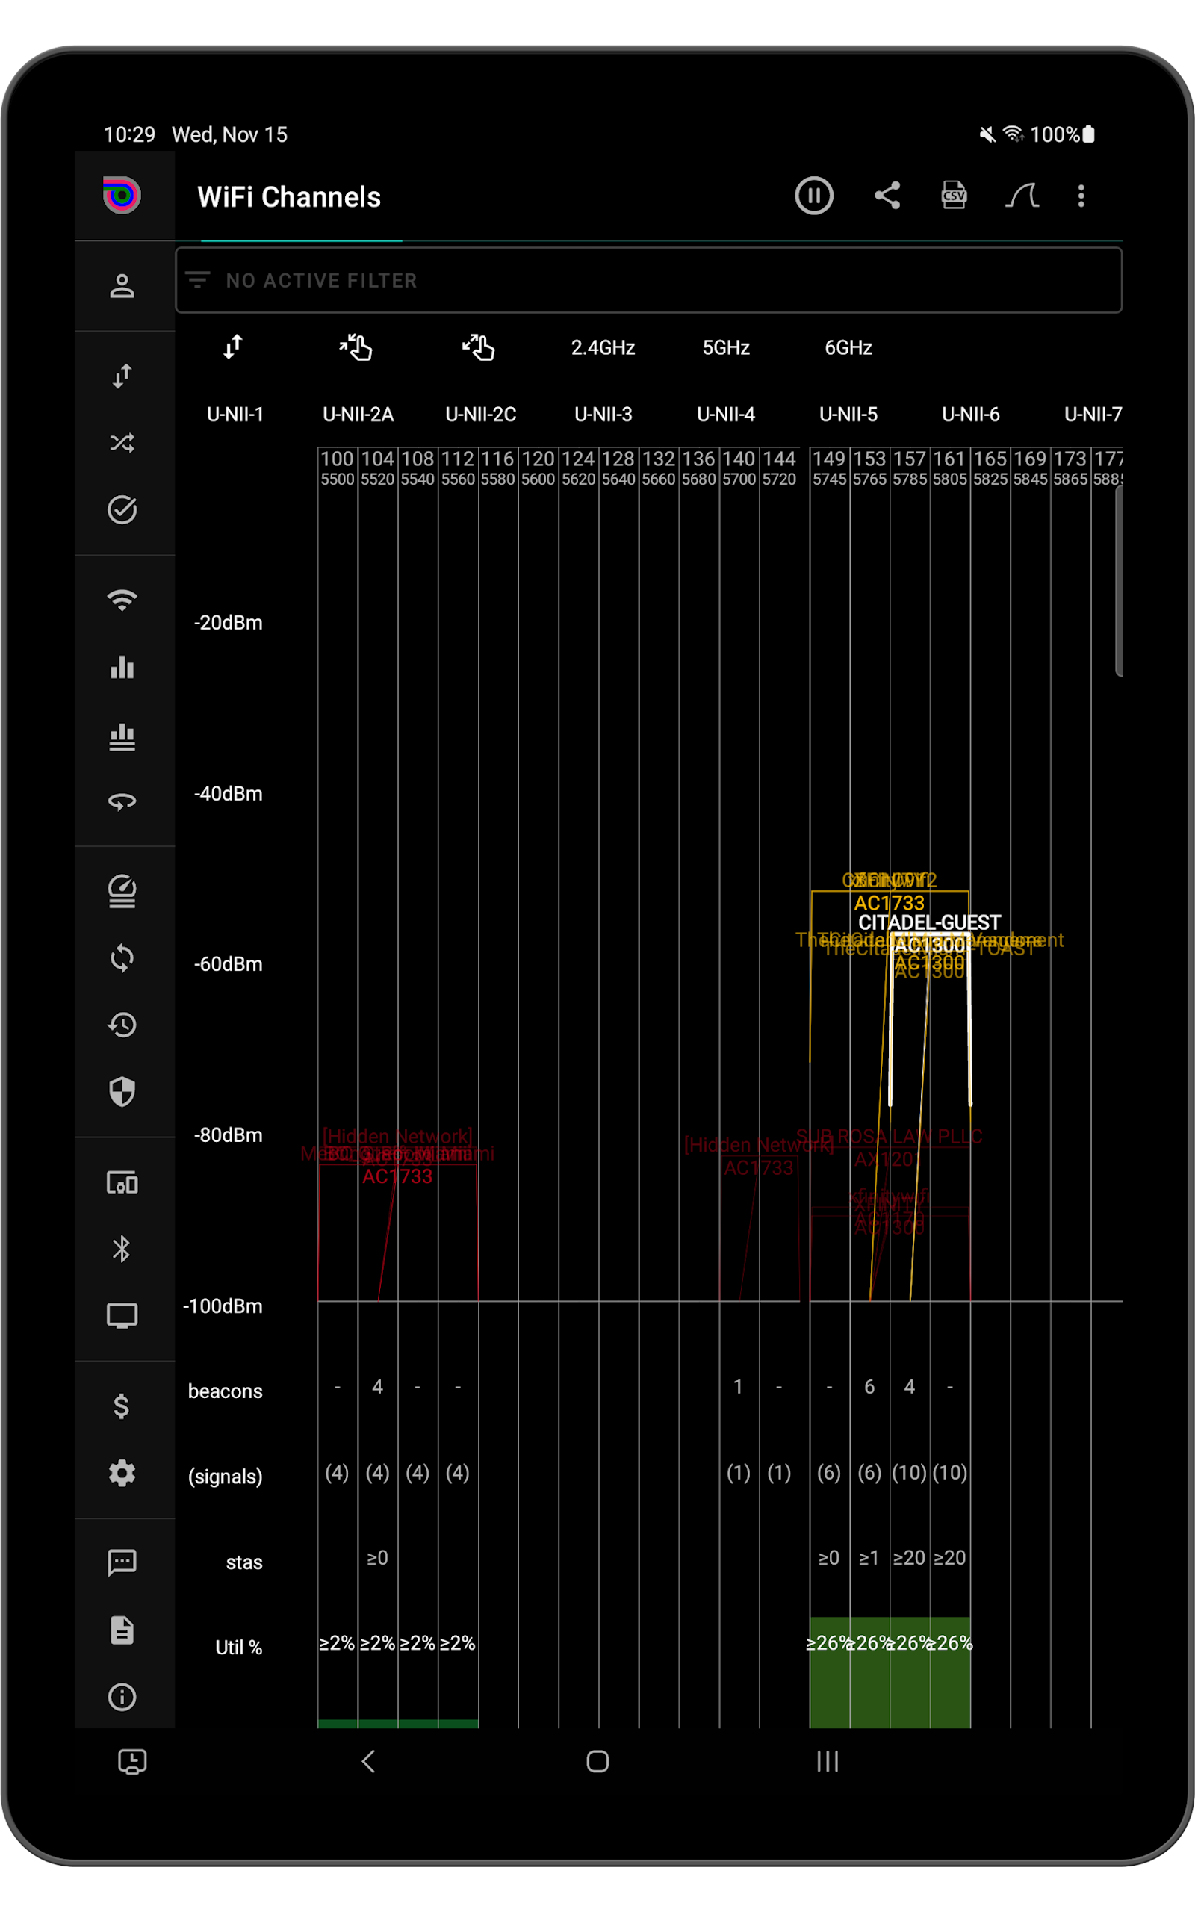
Task: Export channel data as CSV
Action: [954, 196]
